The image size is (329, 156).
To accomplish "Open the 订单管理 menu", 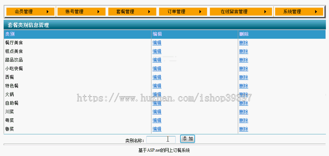I will click(x=183, y=11).
